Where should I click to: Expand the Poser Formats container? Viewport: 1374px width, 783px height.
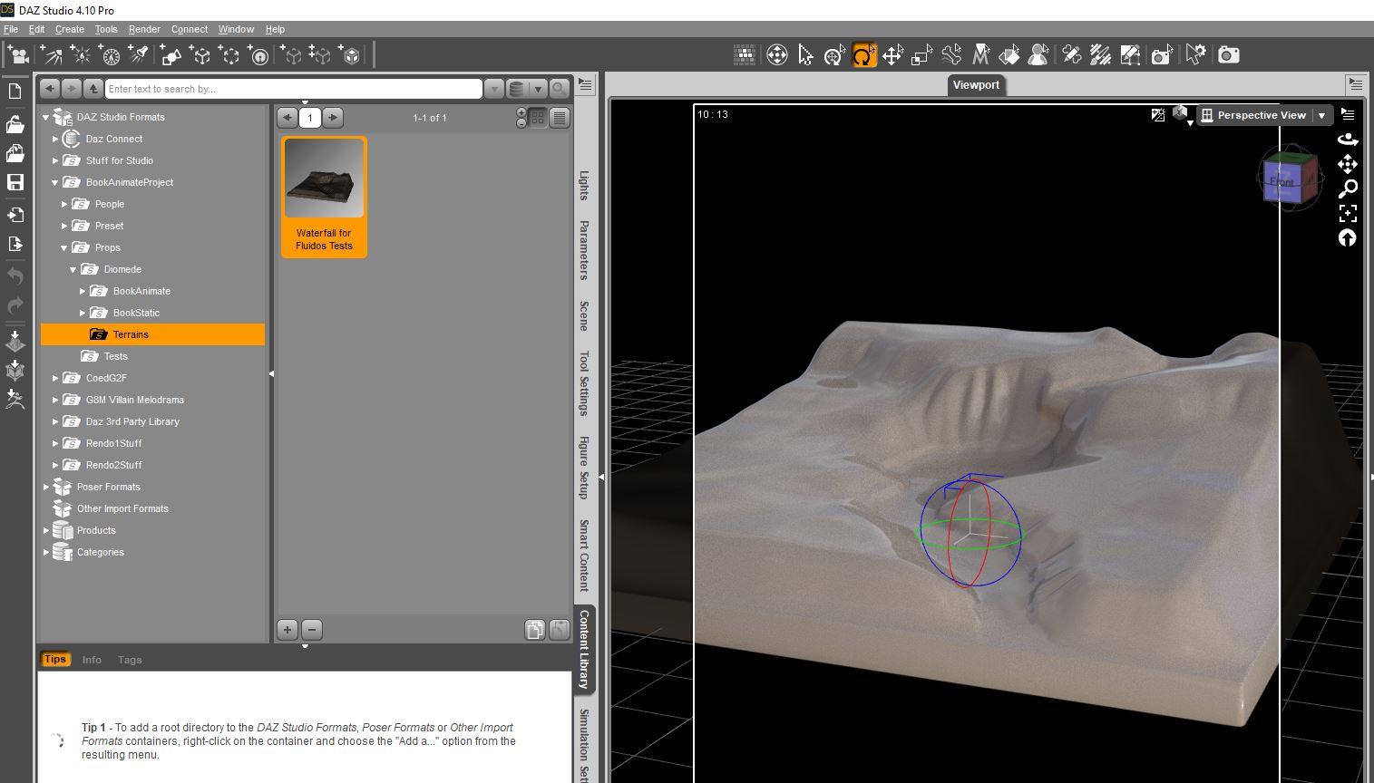46,487
